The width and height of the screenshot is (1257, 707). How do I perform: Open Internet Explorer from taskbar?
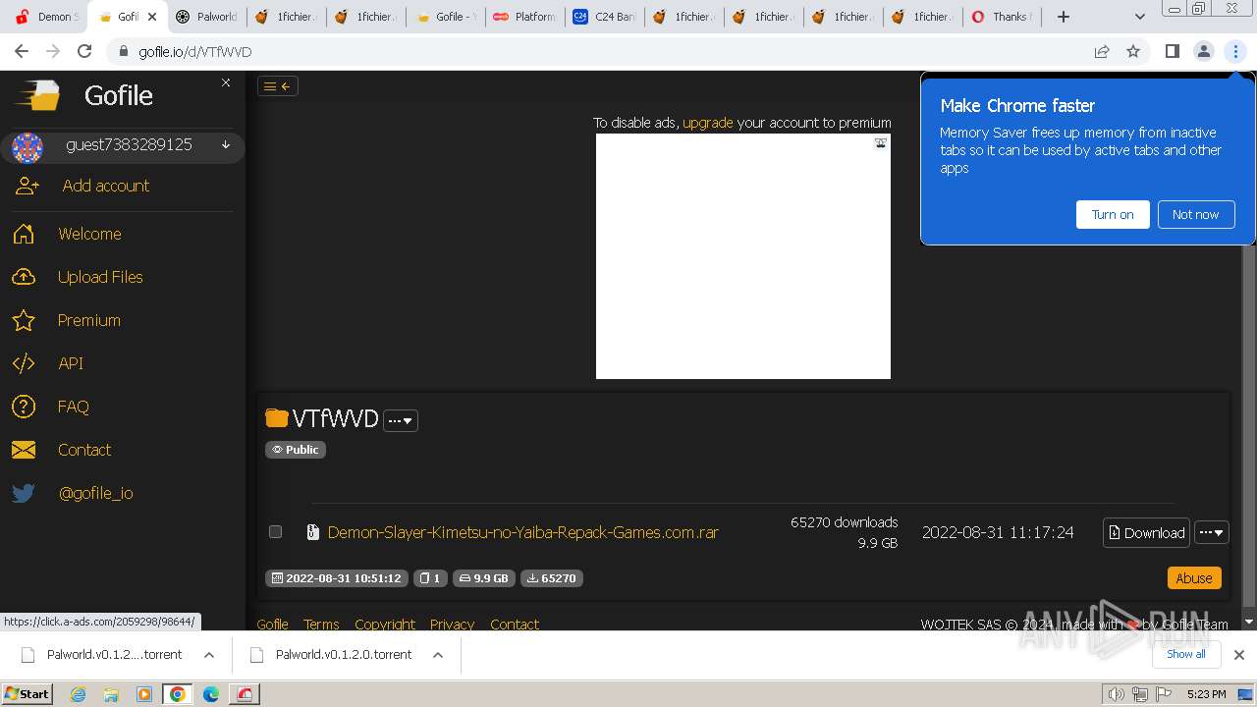point(79,694)
